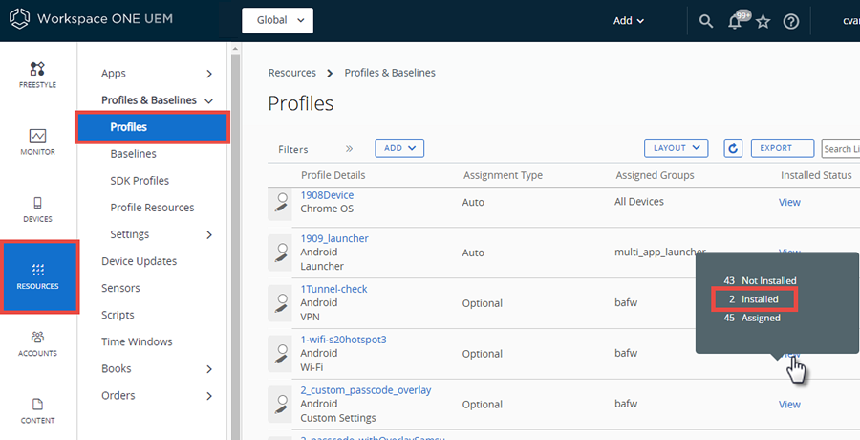
Task: Go to the Freestyle section
Action: tap(37, 75)
